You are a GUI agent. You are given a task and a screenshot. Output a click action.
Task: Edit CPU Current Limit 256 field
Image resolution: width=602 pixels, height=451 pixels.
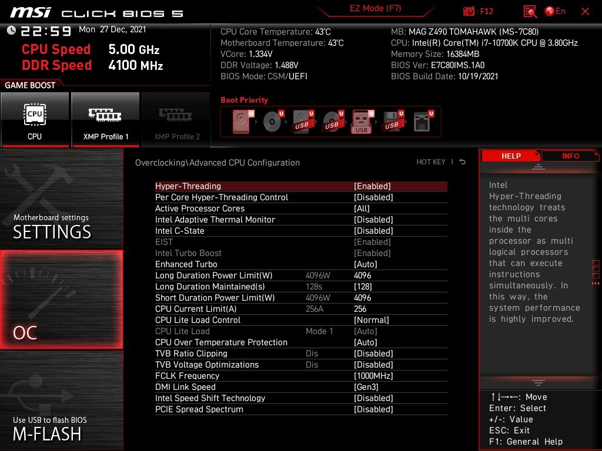[x=360, y=308]
